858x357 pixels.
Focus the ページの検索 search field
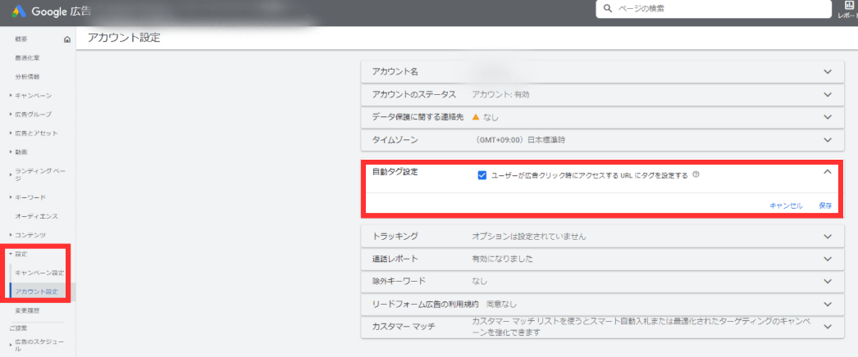pos(713,9)
